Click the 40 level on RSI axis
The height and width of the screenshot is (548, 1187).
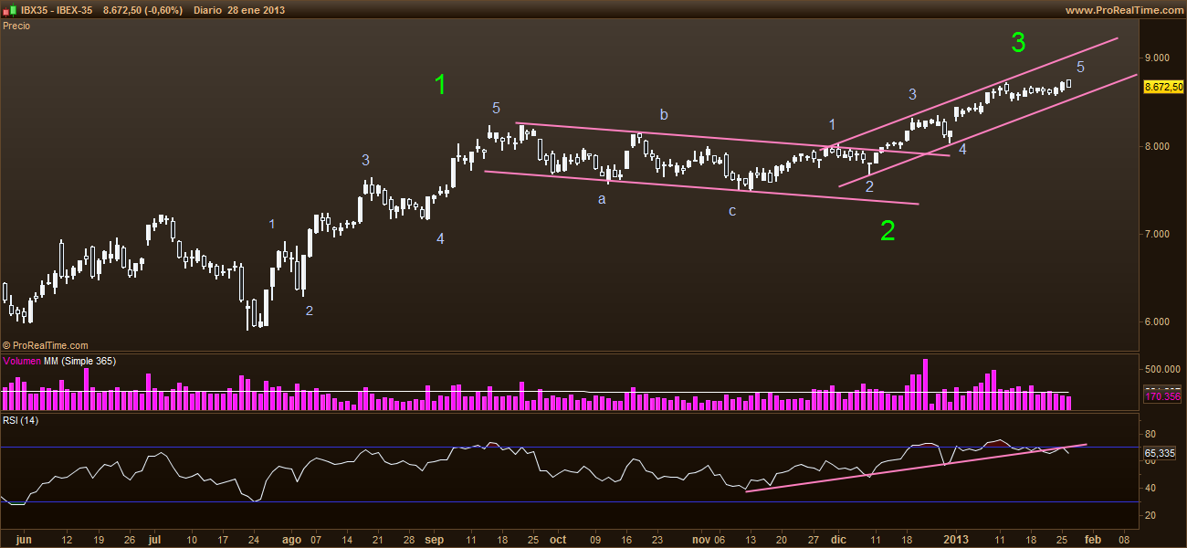(1152, 489)
